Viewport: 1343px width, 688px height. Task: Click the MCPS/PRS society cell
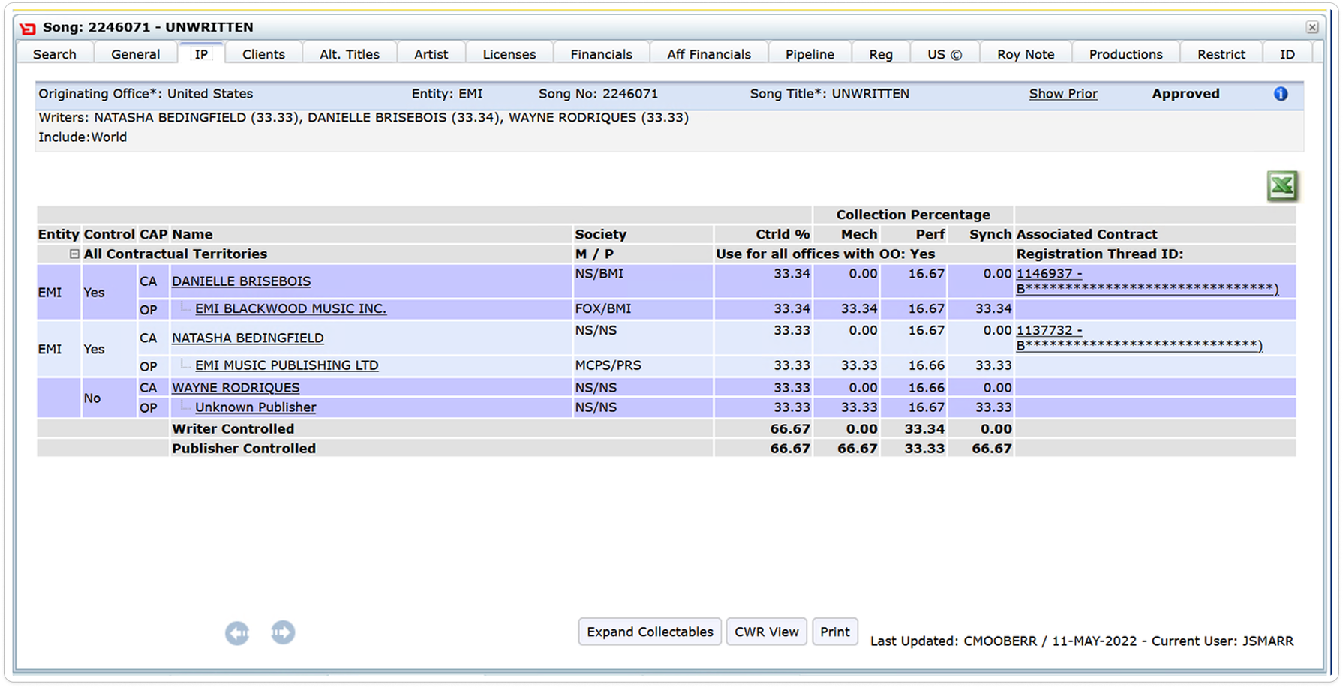point(608,365)
